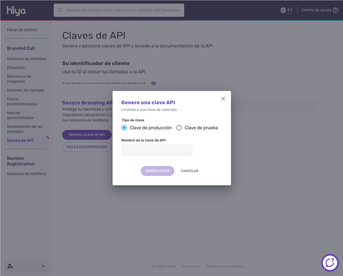This screenshot has width=343, height=276.
Task: Click the search magnifier icon
Action: [60, 10]
